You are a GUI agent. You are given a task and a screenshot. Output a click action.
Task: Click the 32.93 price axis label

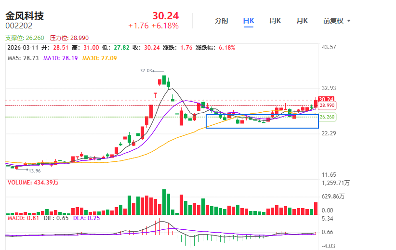329,88
